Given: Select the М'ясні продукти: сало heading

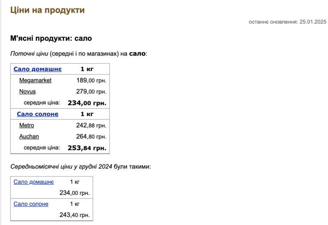Looking at the screenshot, I should 51,38.
